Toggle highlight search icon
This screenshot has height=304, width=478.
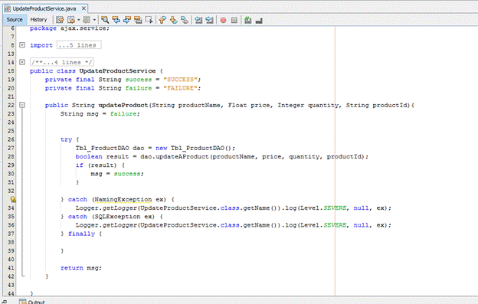(x=138, y=20)
